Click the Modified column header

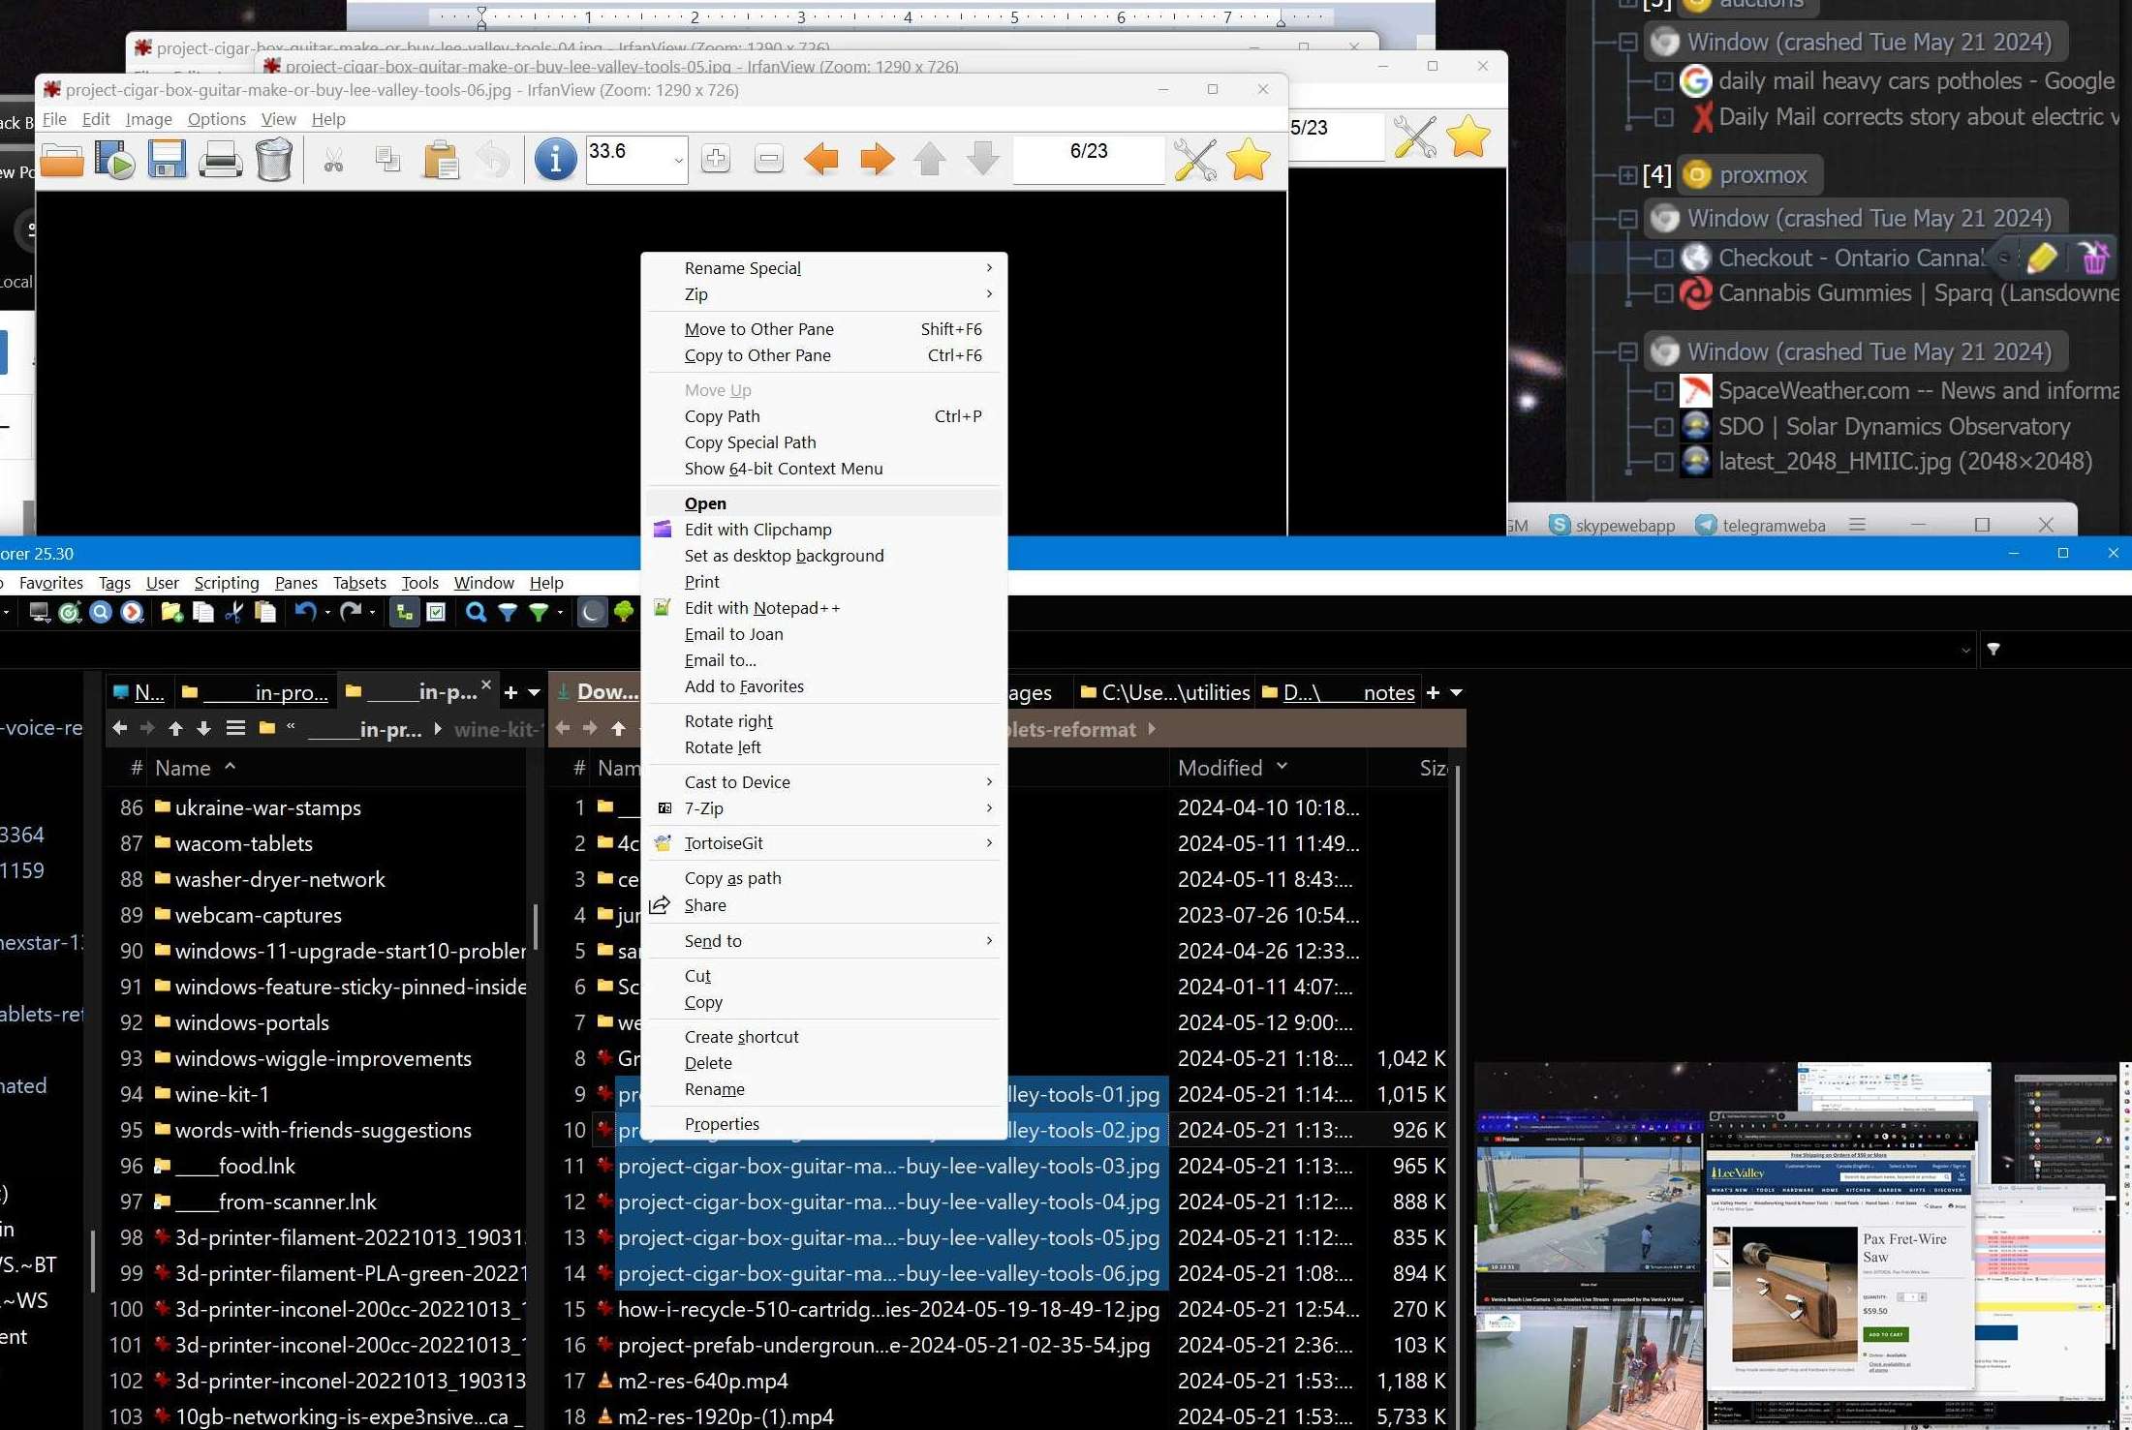[x=1220, y=768]
